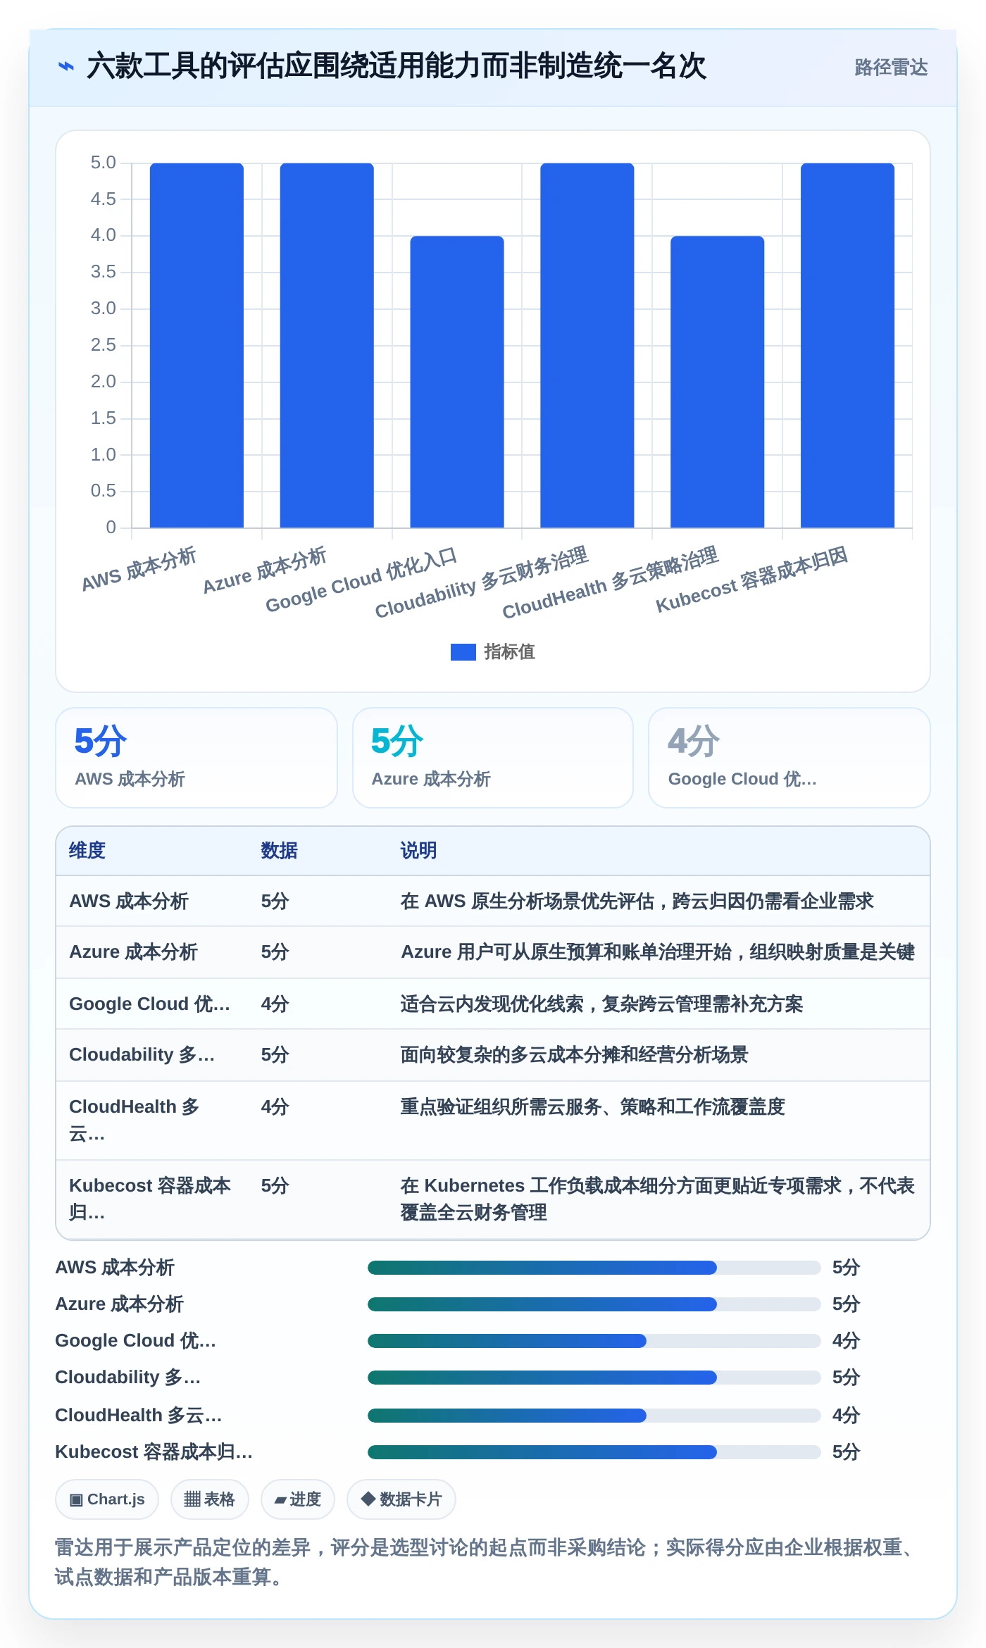Click the Google Cloud 优… progress bar
This screenshot has height=1648, width=986.
coord(594,1341)
